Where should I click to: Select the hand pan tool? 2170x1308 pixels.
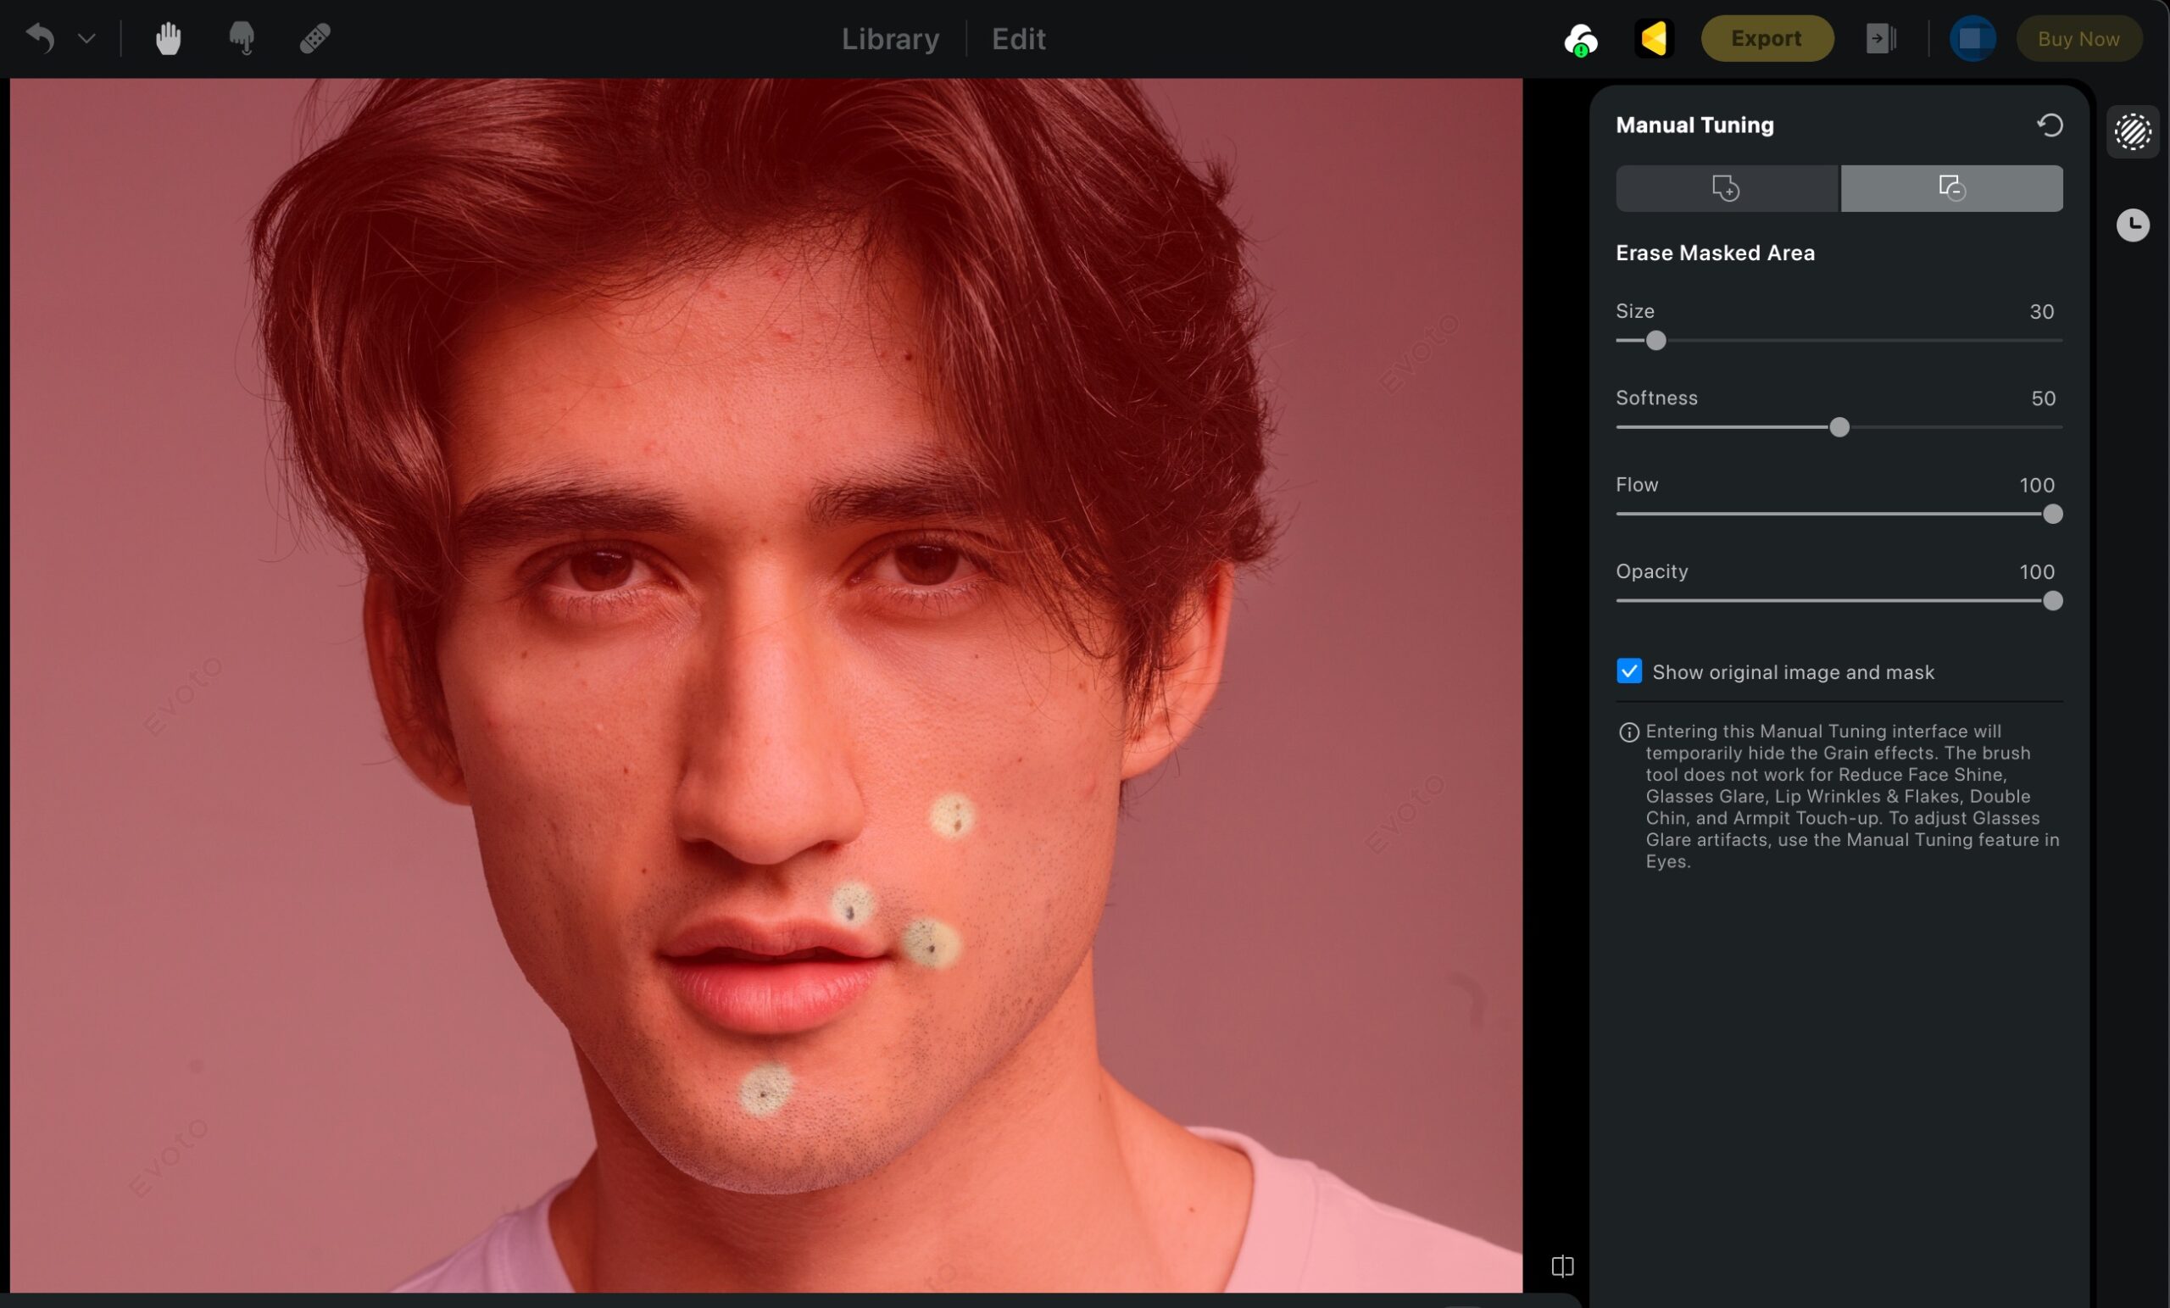(x=168, y=39)
